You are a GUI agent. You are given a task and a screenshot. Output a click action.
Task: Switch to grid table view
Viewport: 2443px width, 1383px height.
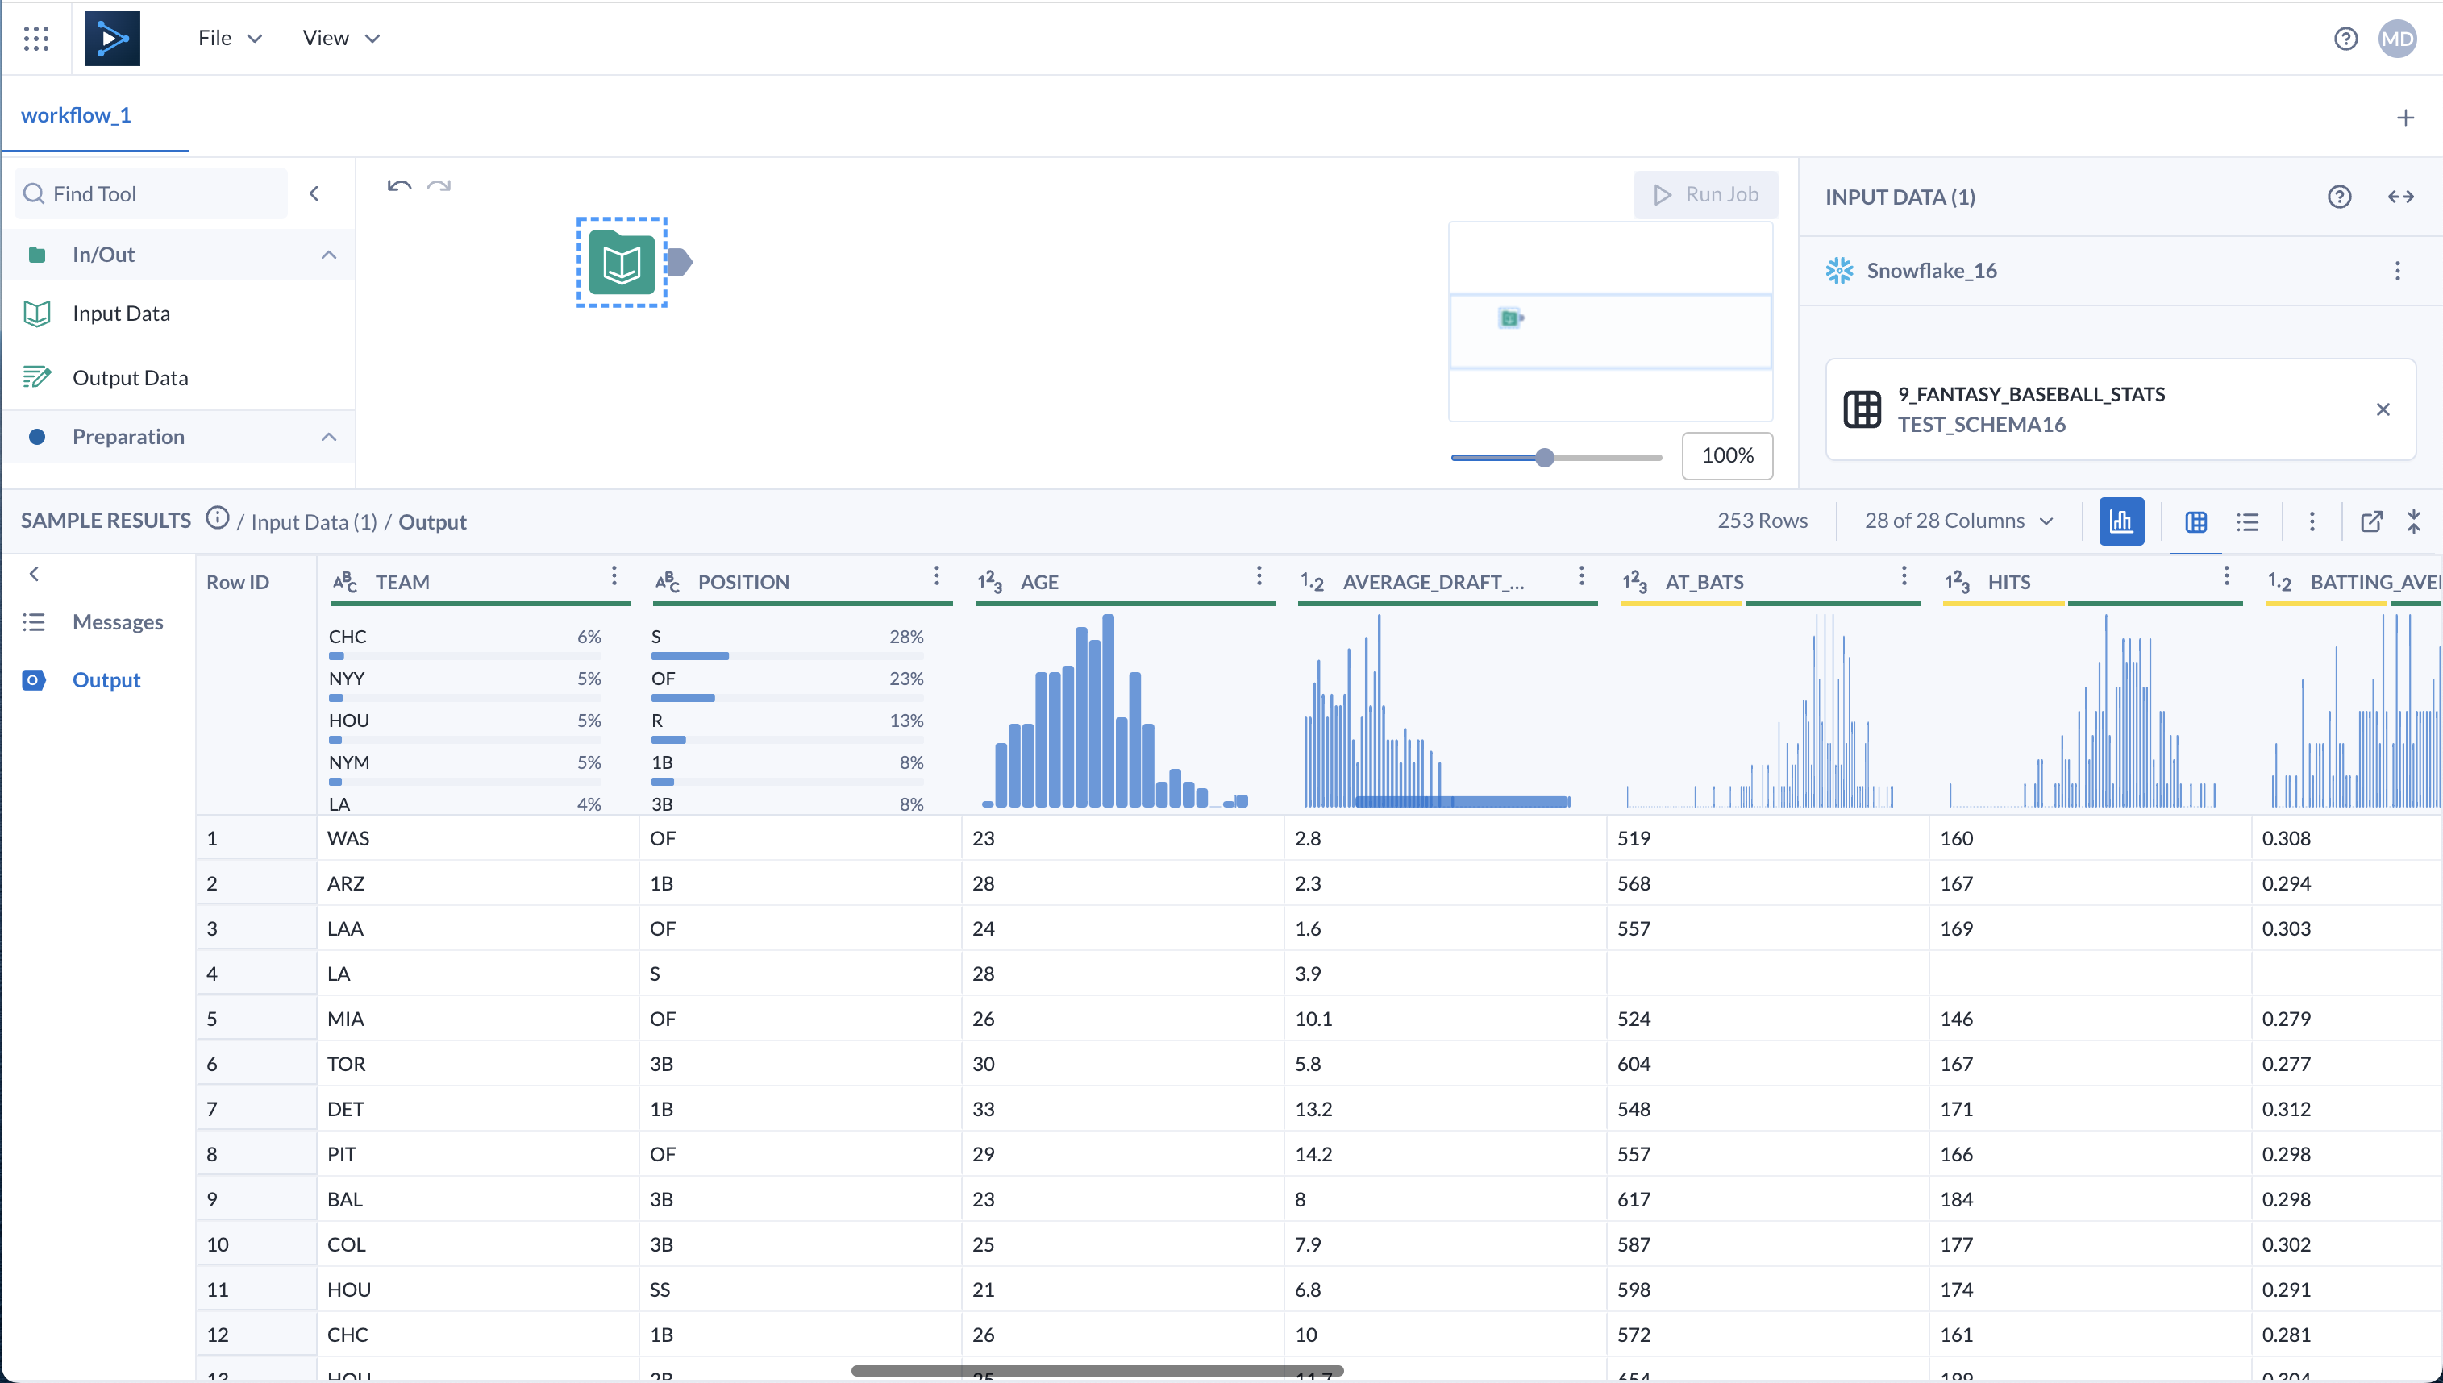tap(2195, 521)
